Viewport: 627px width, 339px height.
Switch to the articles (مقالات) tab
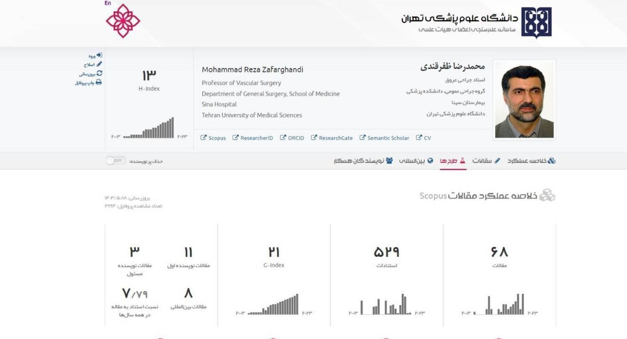click(486, 161)
